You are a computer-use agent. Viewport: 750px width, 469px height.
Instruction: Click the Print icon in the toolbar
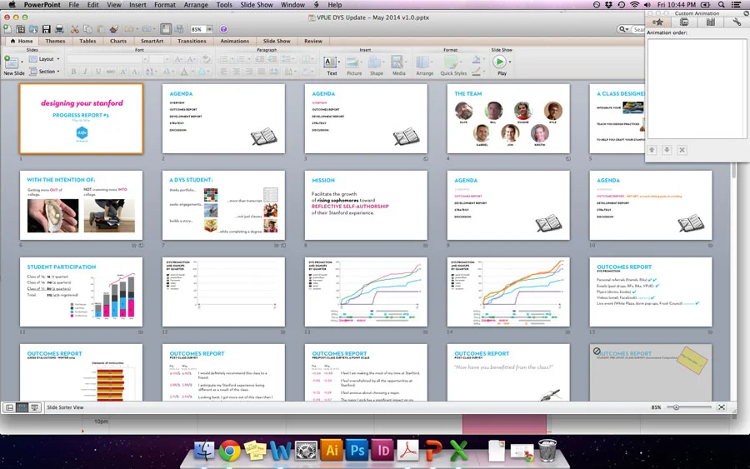click(x=59, y=29)
